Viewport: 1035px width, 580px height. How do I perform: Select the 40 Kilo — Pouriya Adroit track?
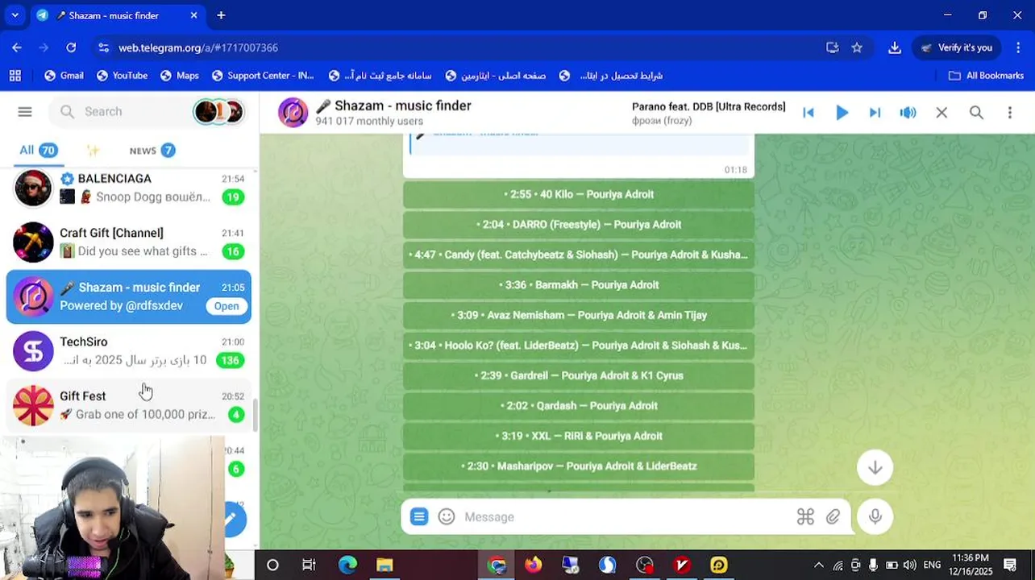[579, 194]
